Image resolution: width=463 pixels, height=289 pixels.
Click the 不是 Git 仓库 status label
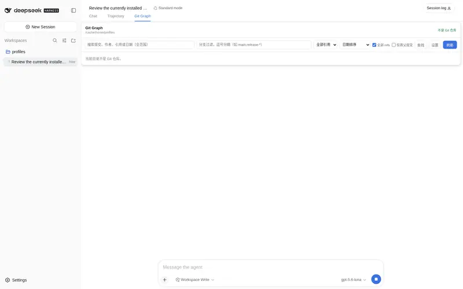(x=447, y=30)
